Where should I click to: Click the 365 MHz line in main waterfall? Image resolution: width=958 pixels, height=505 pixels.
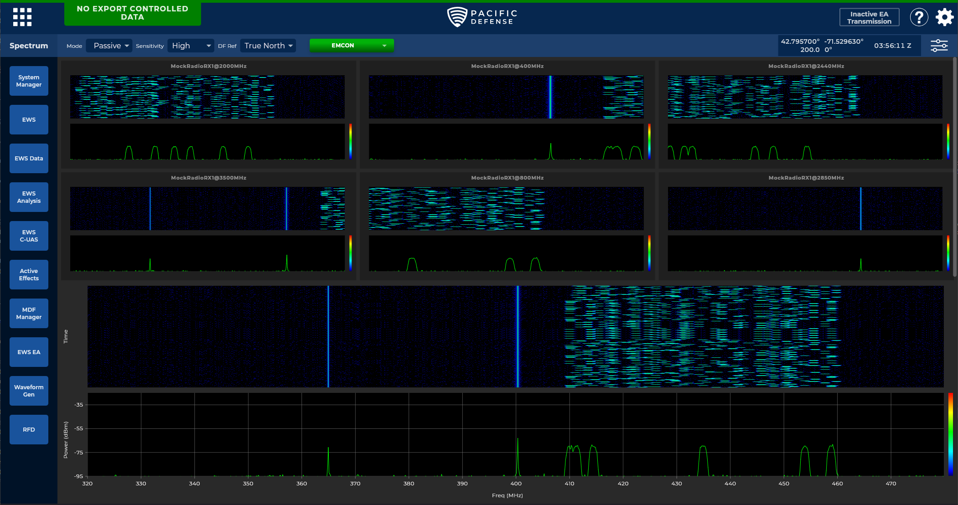[328, 336]
